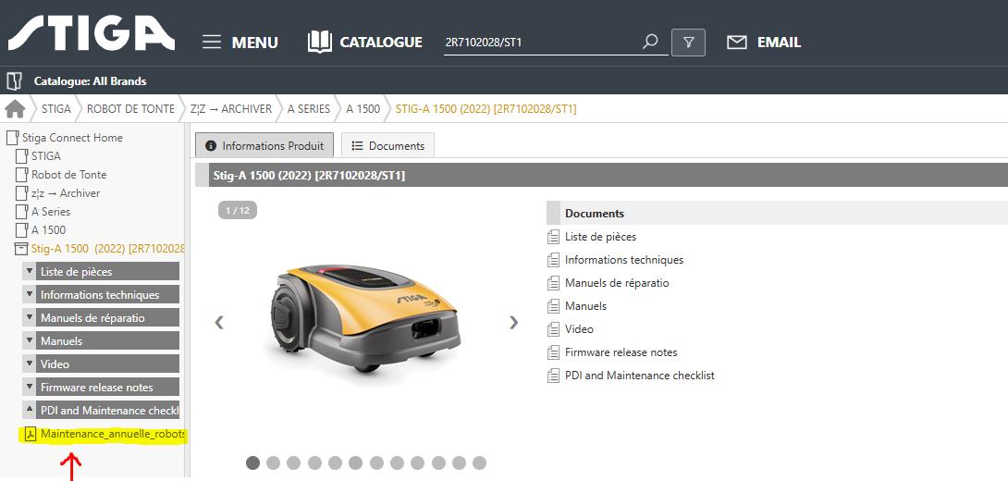Open z¦z → Archiver tree node
This screenshot has width=1008, height=481.
[x=66, y=193]
